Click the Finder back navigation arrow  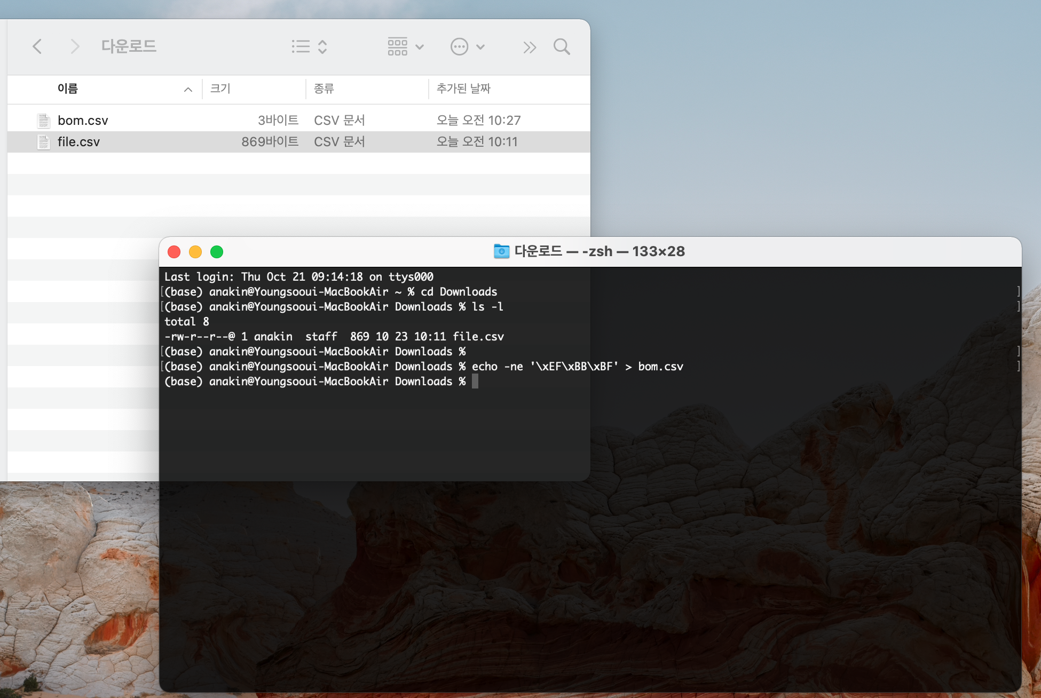pyautogui.click(x=37, y=46)
